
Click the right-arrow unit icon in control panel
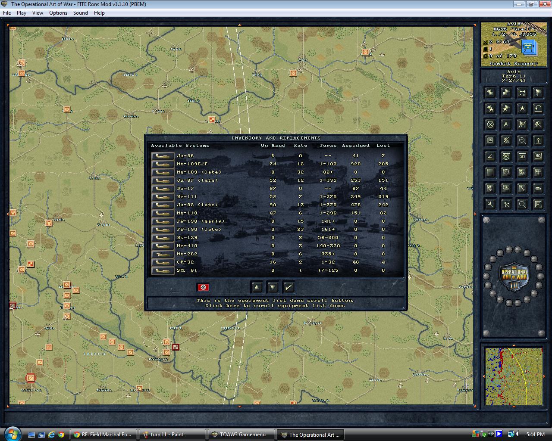[x=506, y=93]
